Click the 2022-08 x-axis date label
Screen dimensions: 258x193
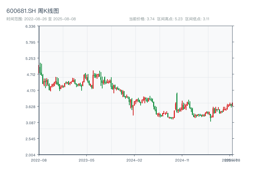tap(39, 160)
